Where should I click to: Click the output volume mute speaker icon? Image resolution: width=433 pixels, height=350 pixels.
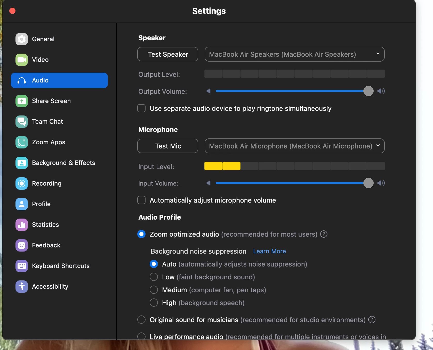(209, 91)
